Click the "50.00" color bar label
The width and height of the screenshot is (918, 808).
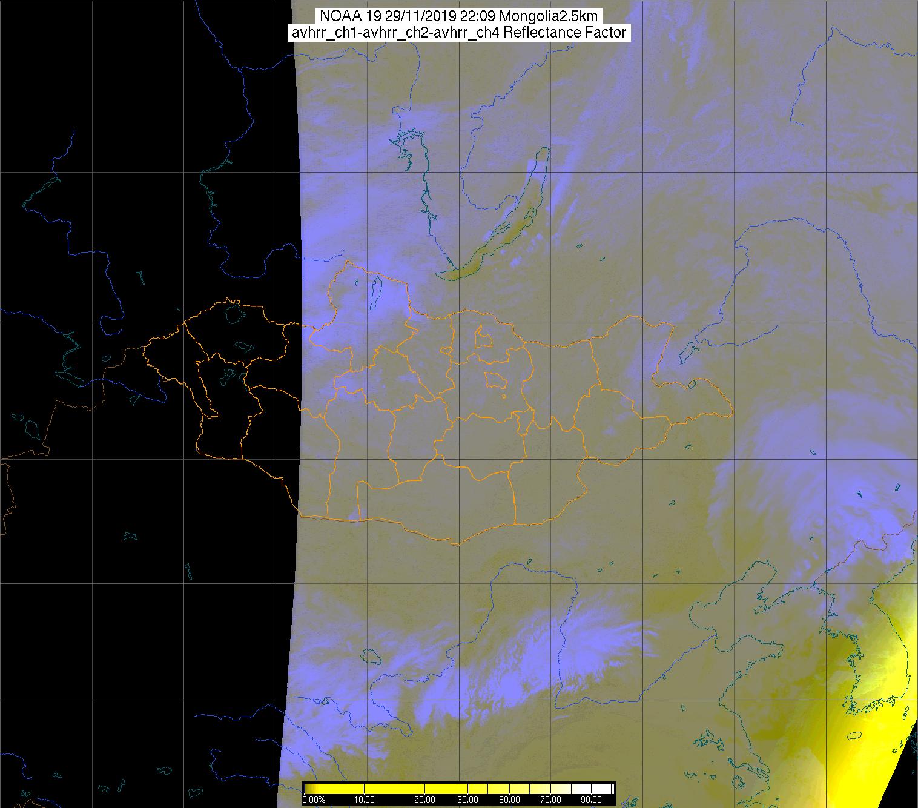509,800
